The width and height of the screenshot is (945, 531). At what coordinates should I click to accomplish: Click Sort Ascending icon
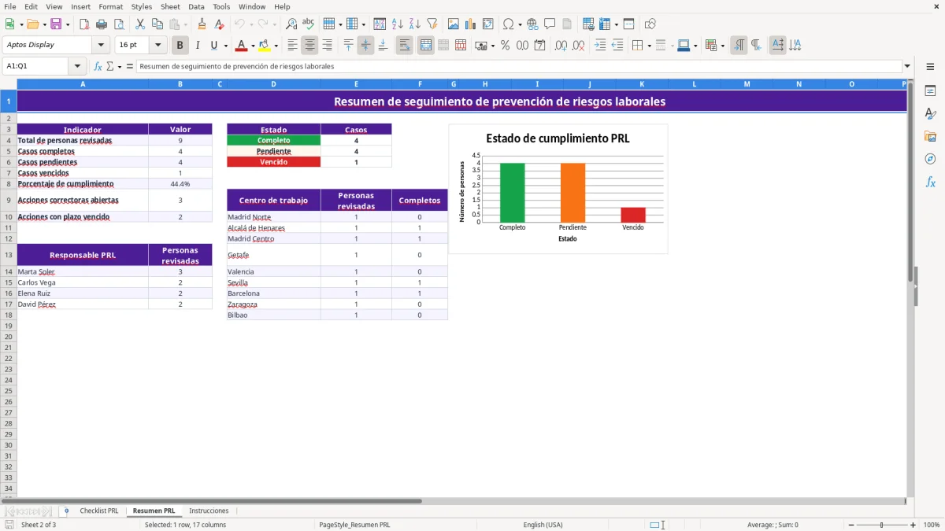pyautogui.click(x=398, y=24)
